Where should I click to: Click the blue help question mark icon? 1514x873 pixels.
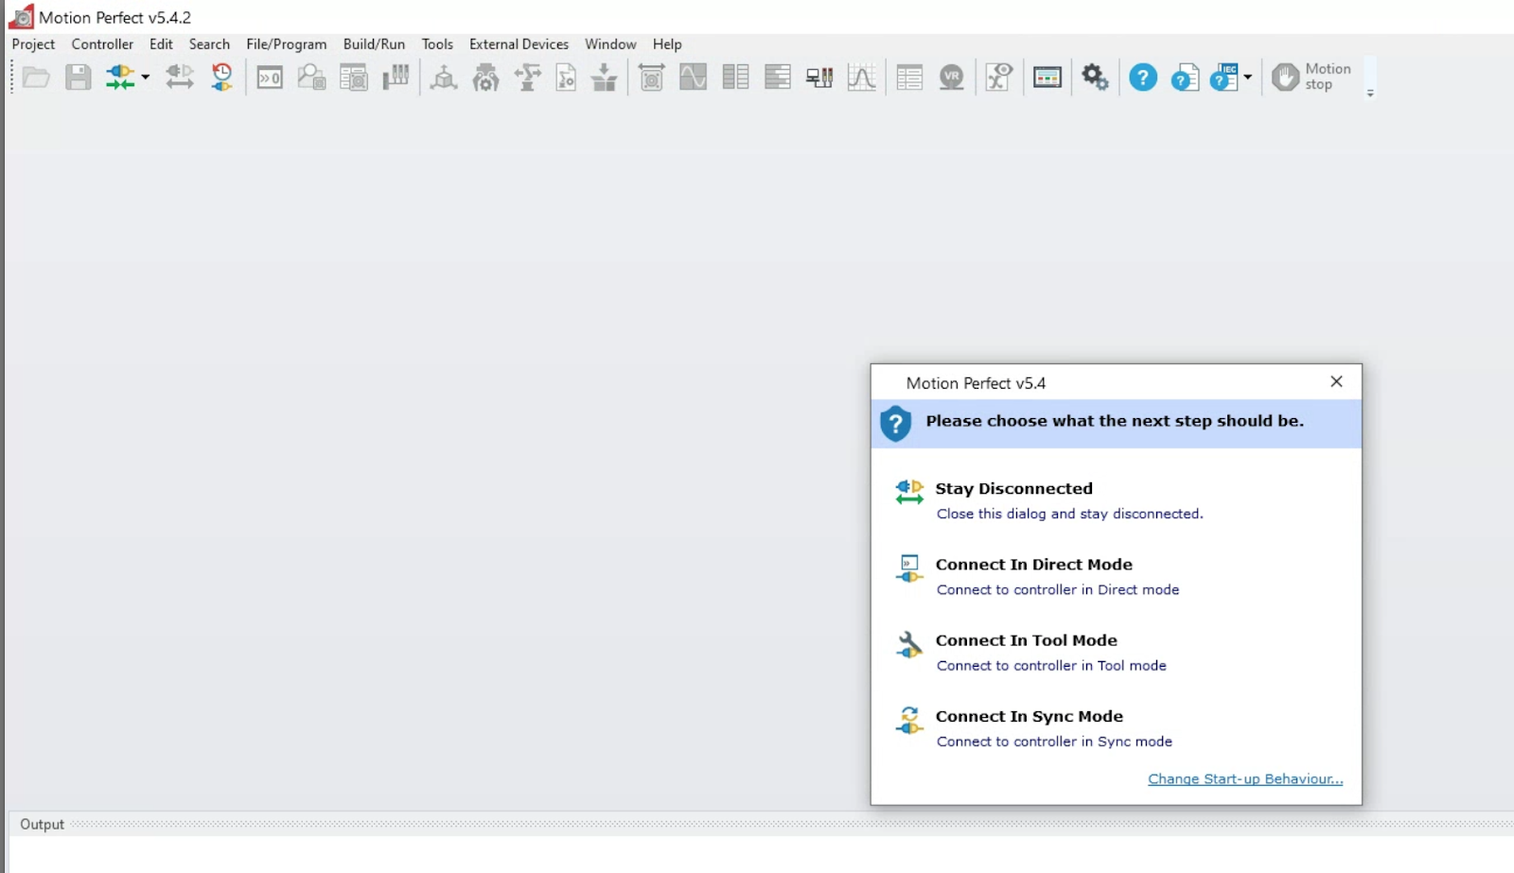click(x=1143, y=78)
